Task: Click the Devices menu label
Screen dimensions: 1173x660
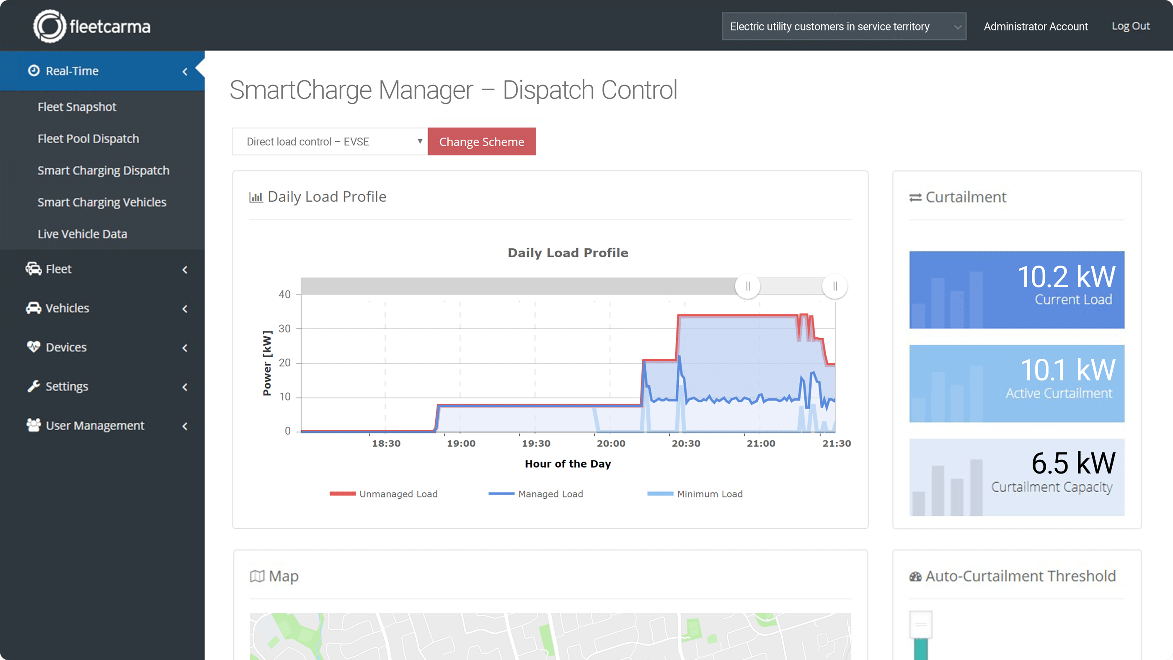Action: 66,347
